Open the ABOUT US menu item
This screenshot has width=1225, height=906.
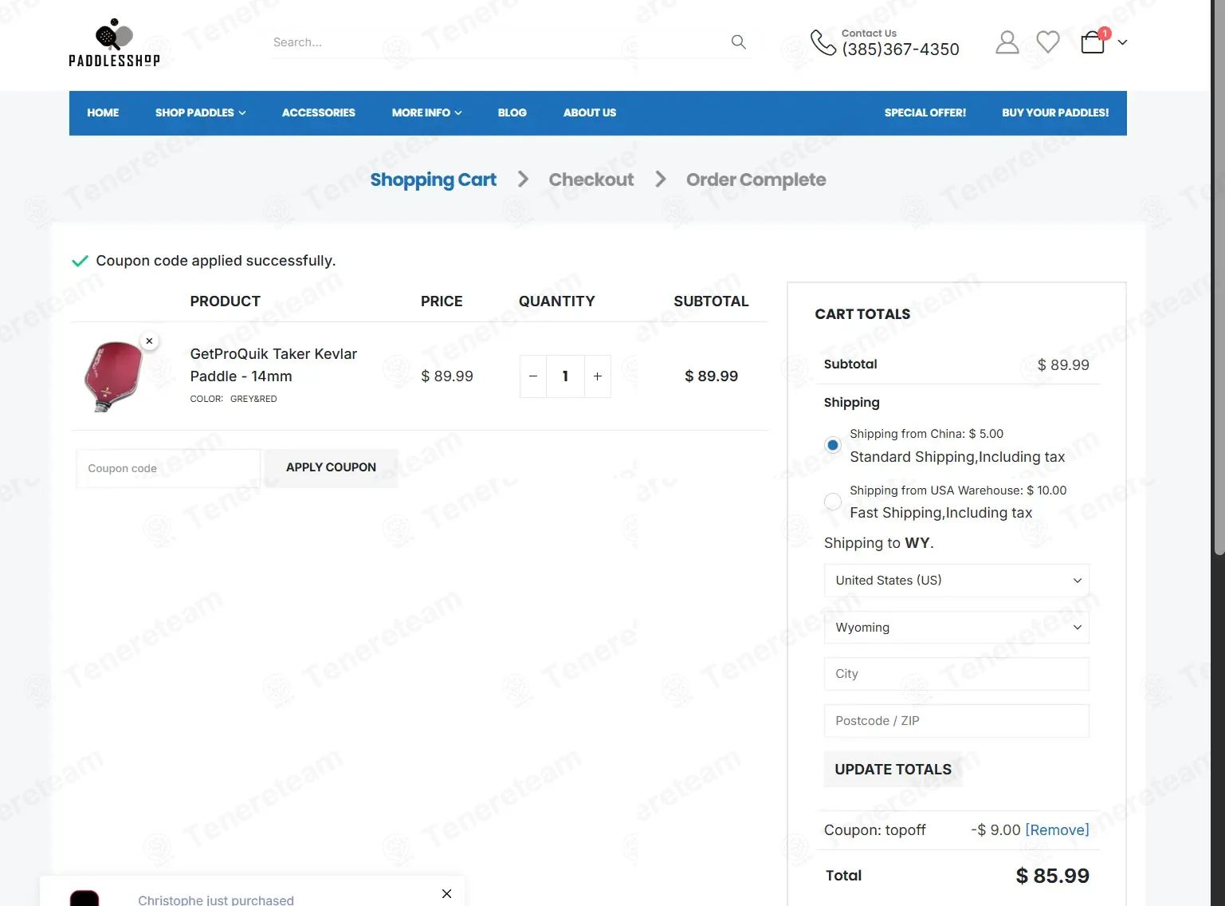pos(590,112)
